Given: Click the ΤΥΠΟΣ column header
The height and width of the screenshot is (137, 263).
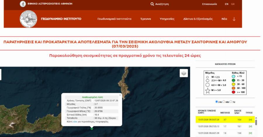Looking at the screenshot, I should (x=249, y=113).
